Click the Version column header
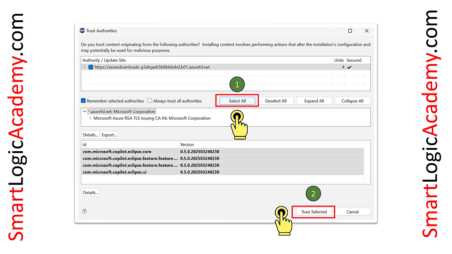Image resolution: width=452 pixels, height=254 pixels. click(271, 145)
